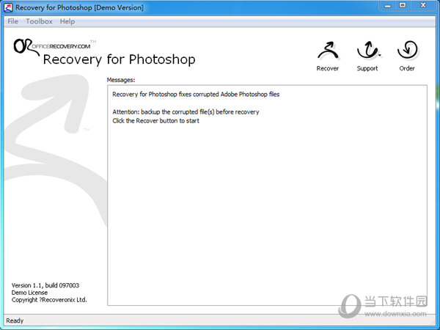Click the app icon in the title bar

(8, 7)
